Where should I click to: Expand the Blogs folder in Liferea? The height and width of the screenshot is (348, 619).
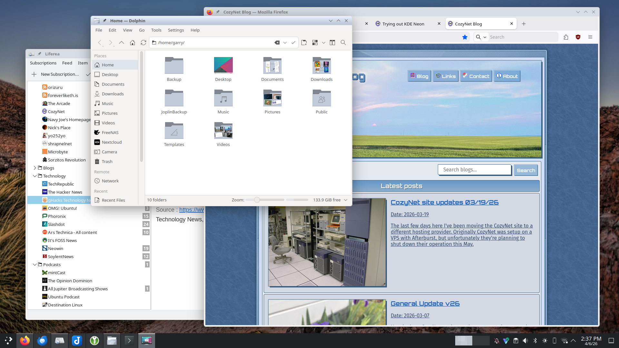pyautogui.click(x=35, y=168)
